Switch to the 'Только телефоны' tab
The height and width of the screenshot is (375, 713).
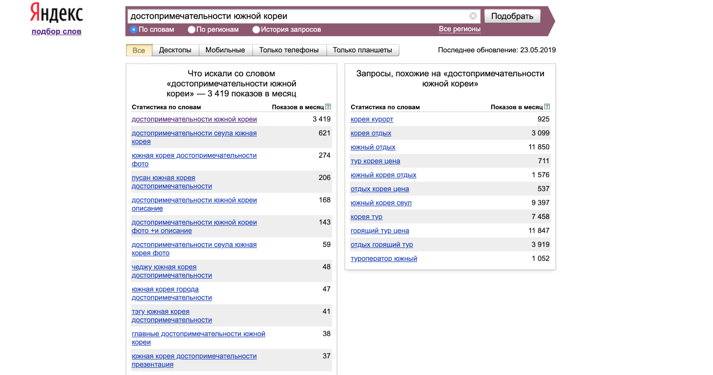click(x=289, y=50)
